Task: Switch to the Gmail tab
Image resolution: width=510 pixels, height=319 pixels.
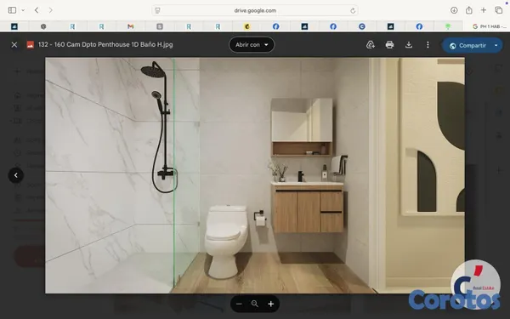Action: 130,26
